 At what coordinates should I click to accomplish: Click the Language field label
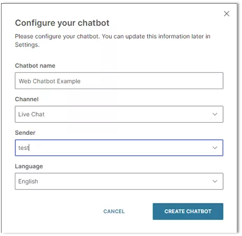(29, 166)
